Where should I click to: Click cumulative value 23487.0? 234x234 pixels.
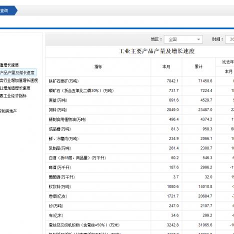pyautogui.click(x=205, y=110)
